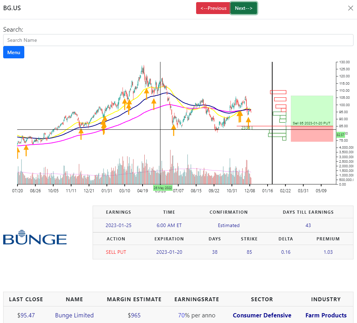Click the EARNINGS column header

pos(118,212)
